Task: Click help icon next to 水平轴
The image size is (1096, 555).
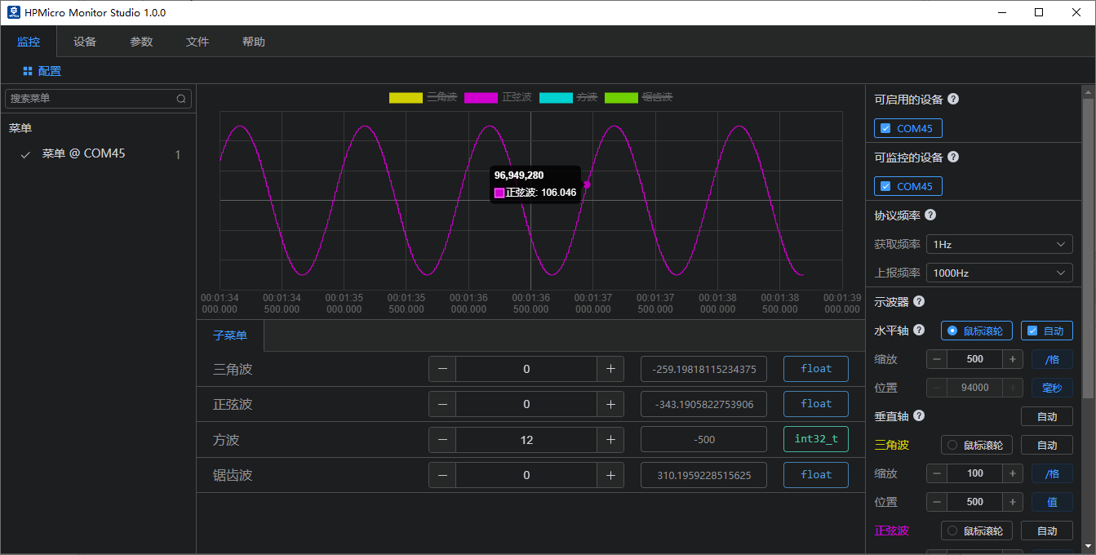Action: click(919, 330)
